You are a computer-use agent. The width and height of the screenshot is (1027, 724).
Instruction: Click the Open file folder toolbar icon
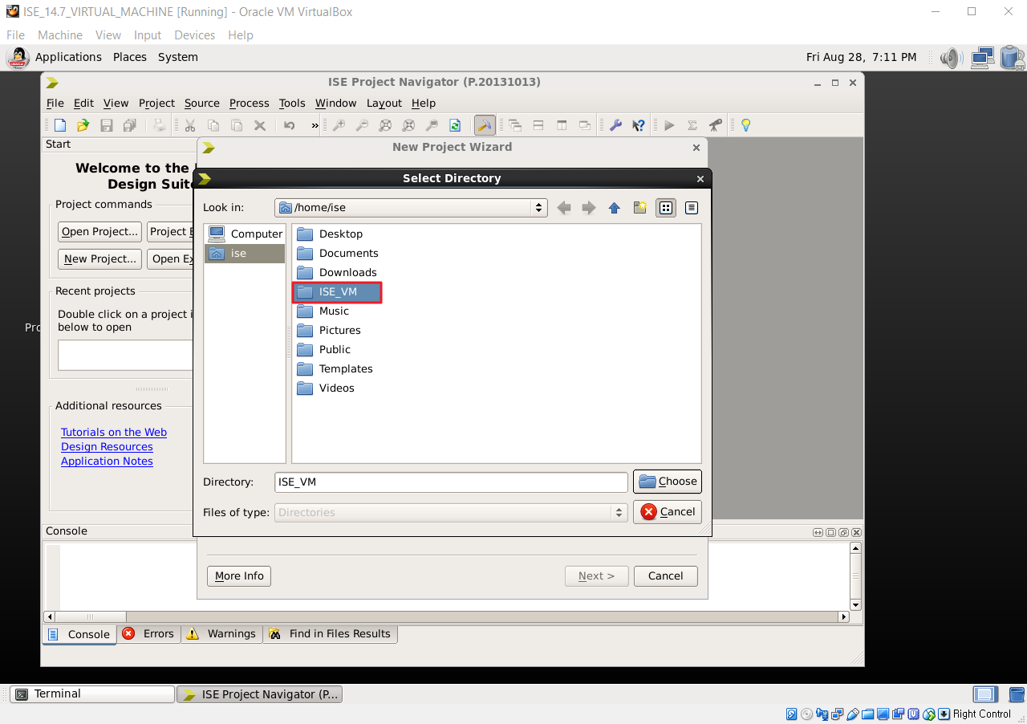[x=83, y=125]
